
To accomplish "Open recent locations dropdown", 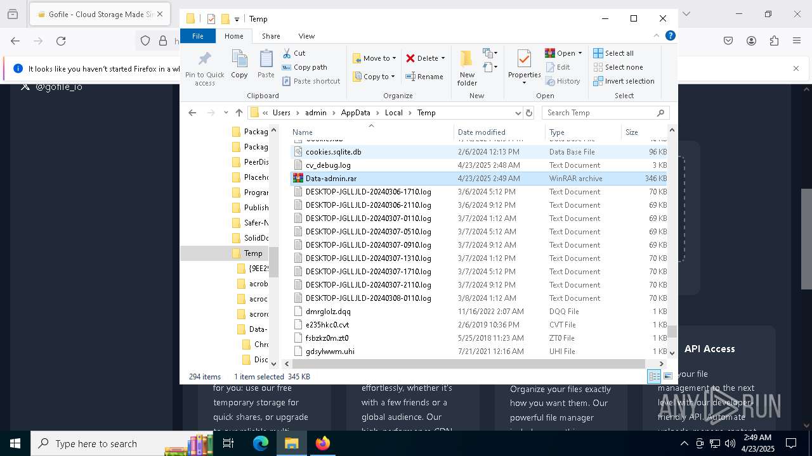I will tap(226, 113).
